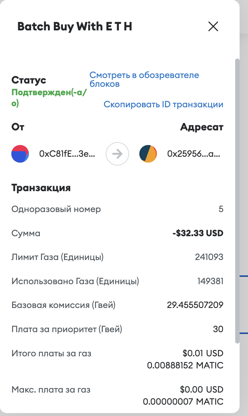Image resolution: width=248 pixels, height=416 pixels.
Task: Click the 'Batch Buy With E T H' title
Action: click(75, 27)
